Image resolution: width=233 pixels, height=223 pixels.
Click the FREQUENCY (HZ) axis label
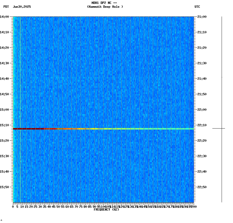[107, 210]
